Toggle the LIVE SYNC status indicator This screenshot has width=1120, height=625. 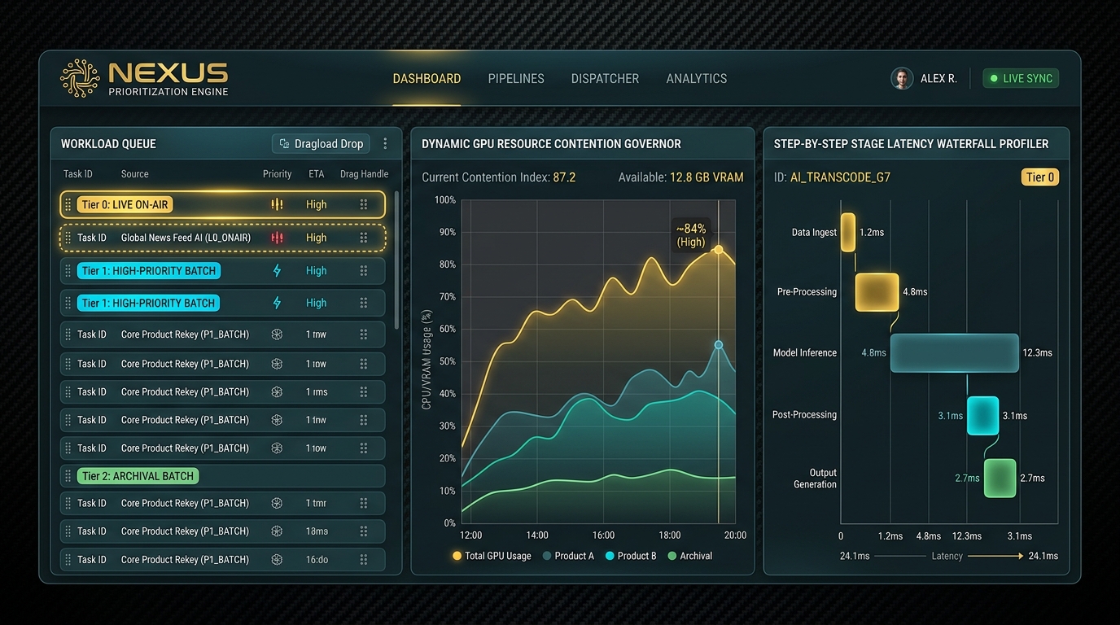tap(1021, 78)
